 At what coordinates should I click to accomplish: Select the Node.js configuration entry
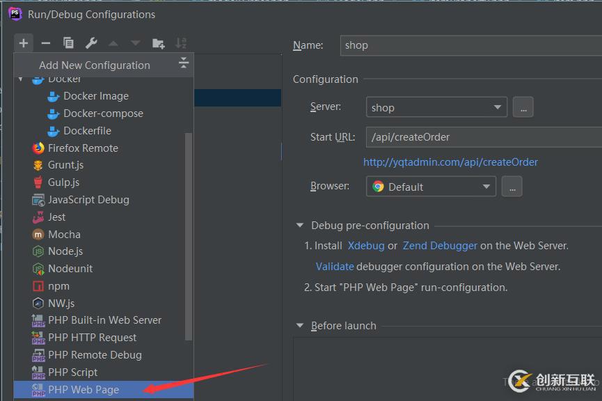(65, 251)
